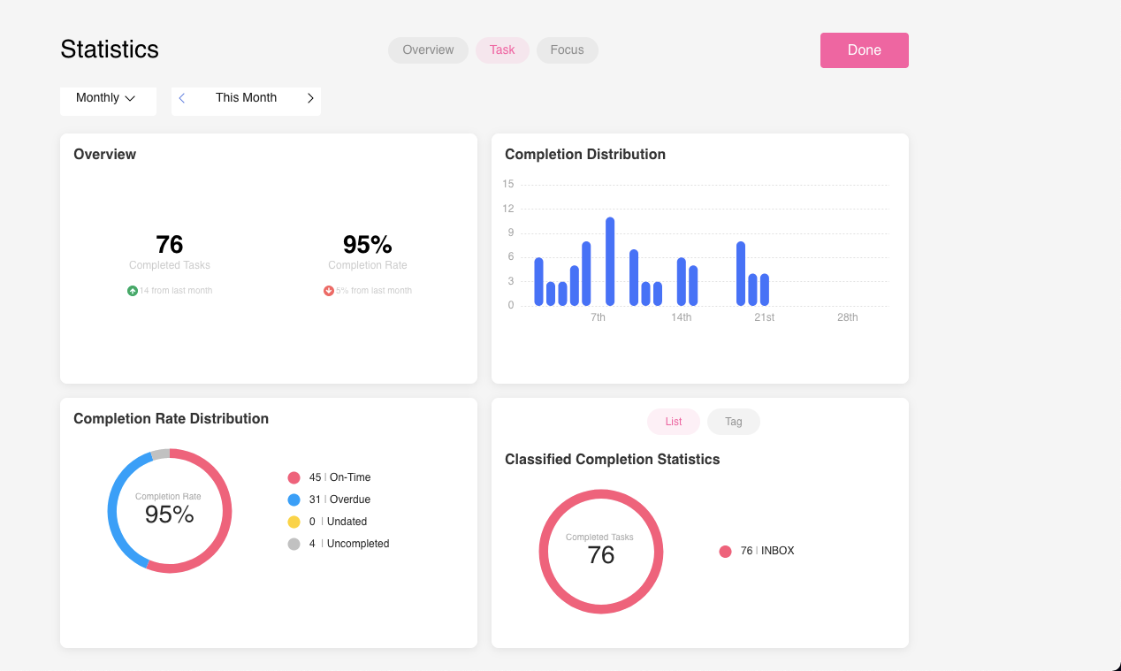Click the gray Uncompleted legend dot
The width and height of the screenshot is (1121, 671).
(294, 543)
